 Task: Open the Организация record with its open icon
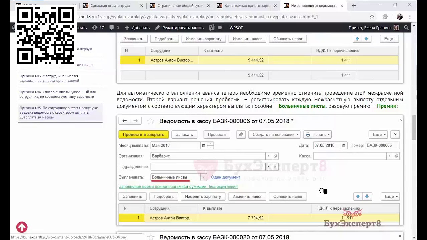tap(275, 156)
